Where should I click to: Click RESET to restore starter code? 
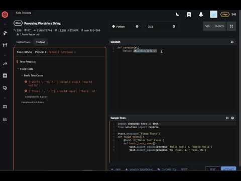pyautogui.click(x=184, y=169)
